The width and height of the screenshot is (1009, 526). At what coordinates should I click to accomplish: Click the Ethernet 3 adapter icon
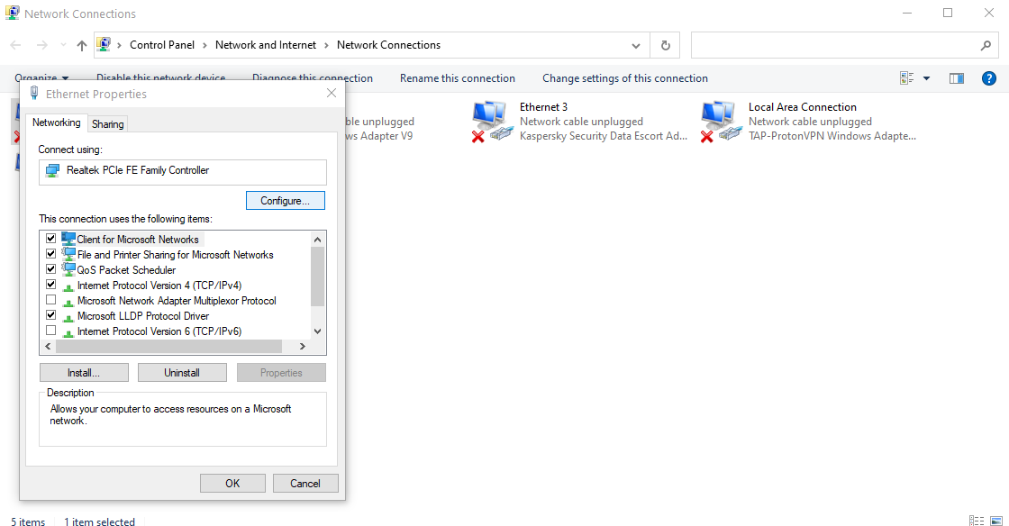[492, 121]
